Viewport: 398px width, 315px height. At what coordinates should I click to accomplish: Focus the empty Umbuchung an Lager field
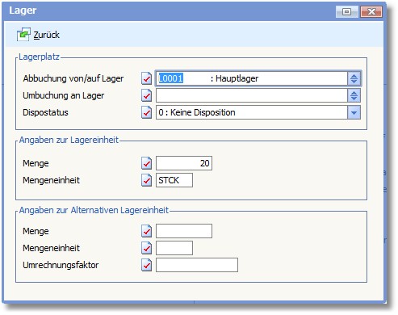(252, 95)
